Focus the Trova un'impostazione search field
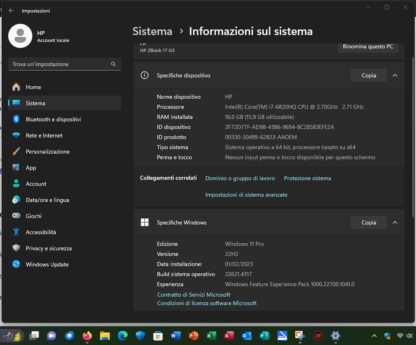Screen dimensions: 416x345 [x=64, y=64]
